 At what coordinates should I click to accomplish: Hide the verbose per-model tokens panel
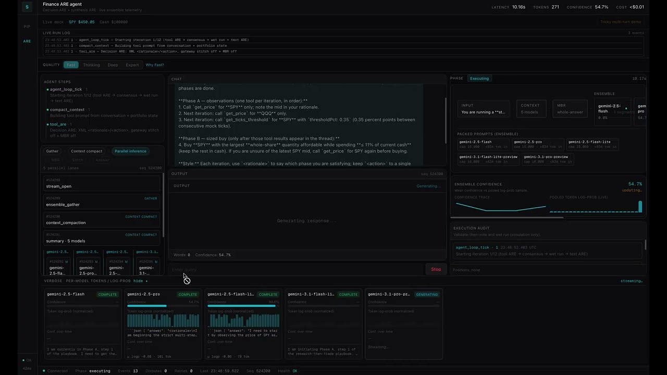point(140,281)
